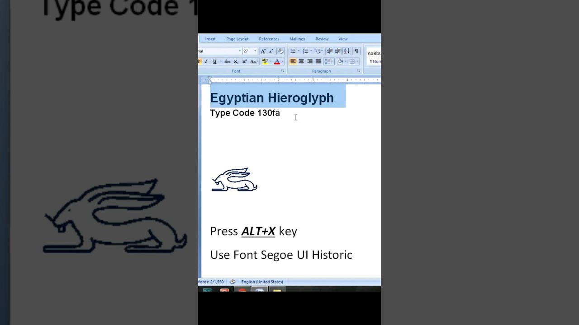Switch to the References tab
The width and height of the screenshot is (579, 325).
[269, 39]
